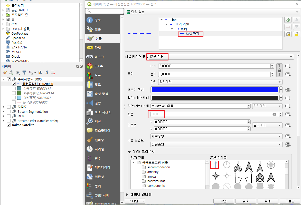Expand the 레이어 렌더링 section
The image size is (301, 205).
[x=126, y=194]
